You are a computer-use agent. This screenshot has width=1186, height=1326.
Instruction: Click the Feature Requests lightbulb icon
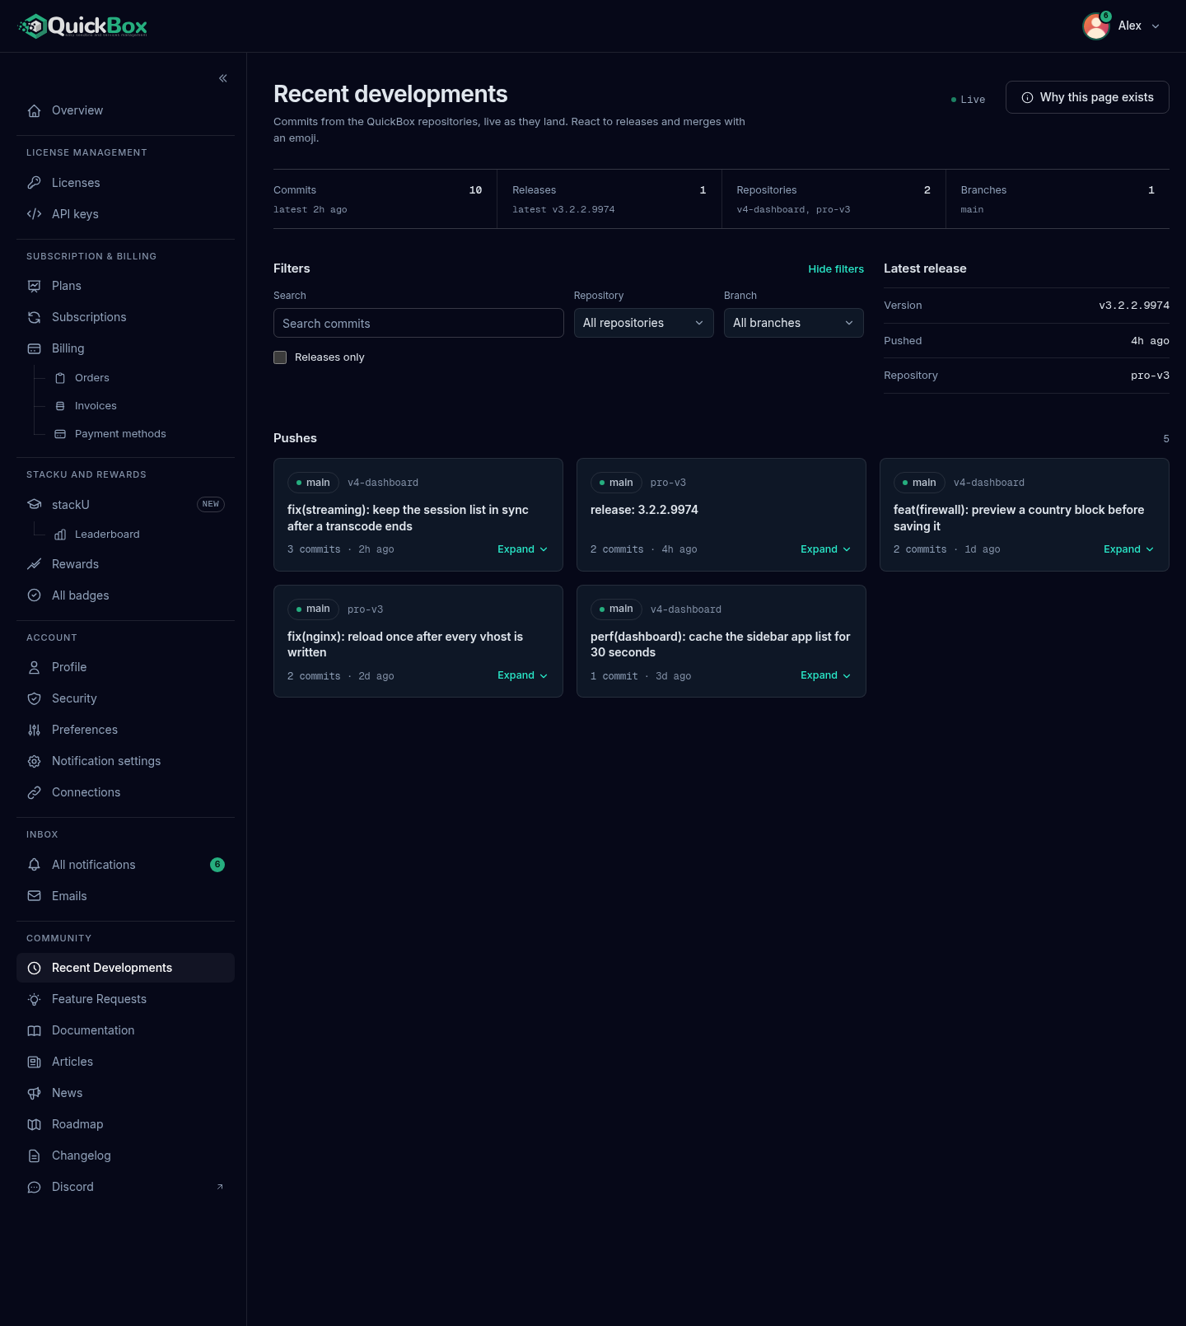pos(34,999)
